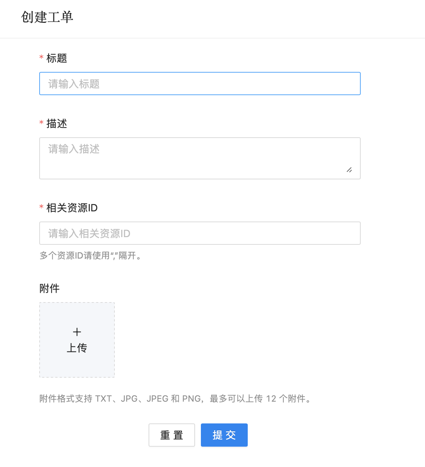
Task: Click the + symbol inside the dashed upload box
Action: [77, 332]
